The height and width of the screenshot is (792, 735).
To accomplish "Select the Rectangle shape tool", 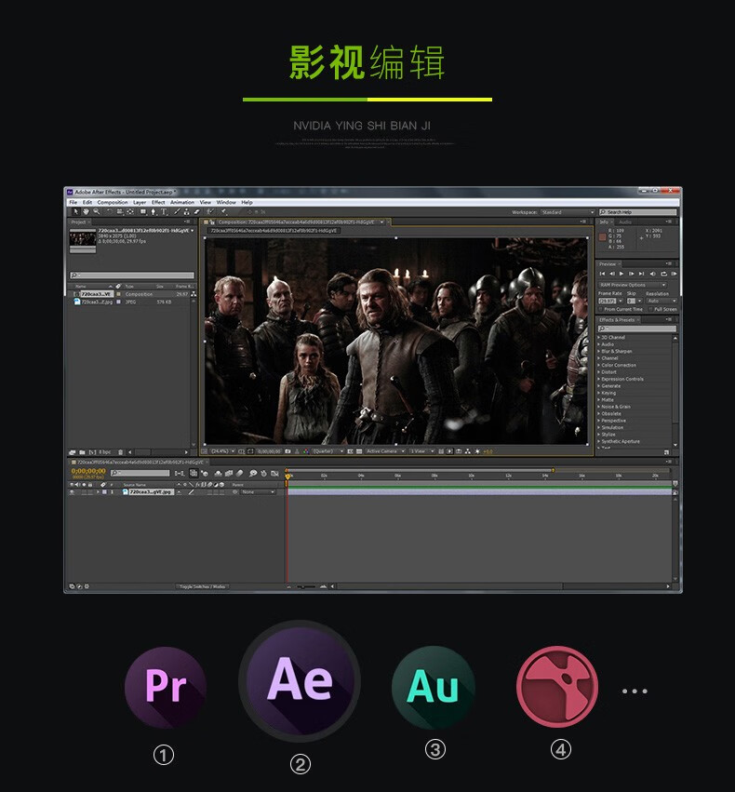I will point(143,211).
